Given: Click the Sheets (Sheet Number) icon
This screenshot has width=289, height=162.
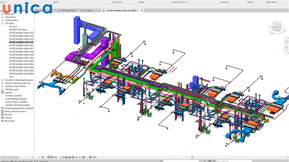Looking at the screenshot, I should click(x=2, y=111).
